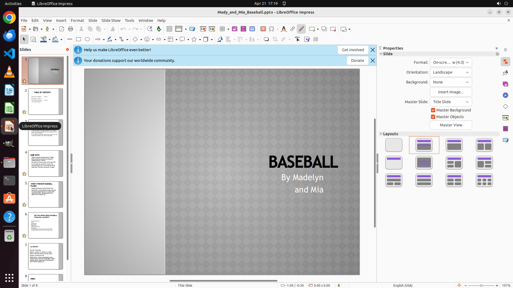
Task: Open the Master Slide dropdown
Action: [451, 102]
